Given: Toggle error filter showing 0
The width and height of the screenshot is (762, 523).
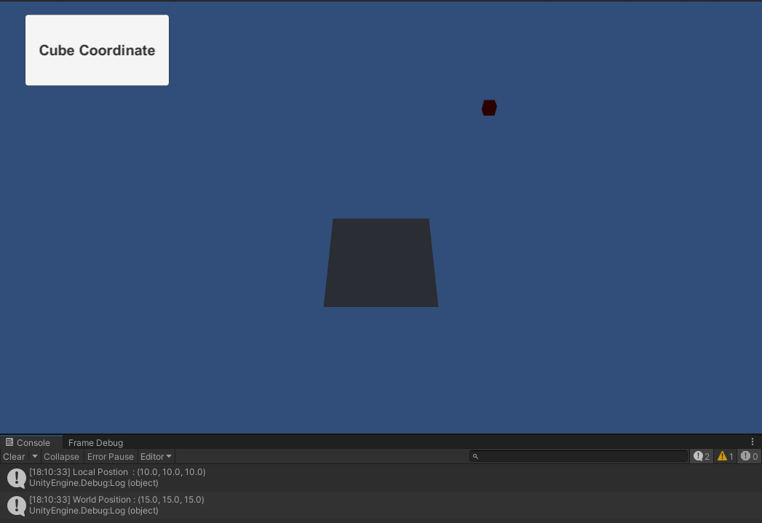Looking at the screenshot, I should (x=749, y=456).
